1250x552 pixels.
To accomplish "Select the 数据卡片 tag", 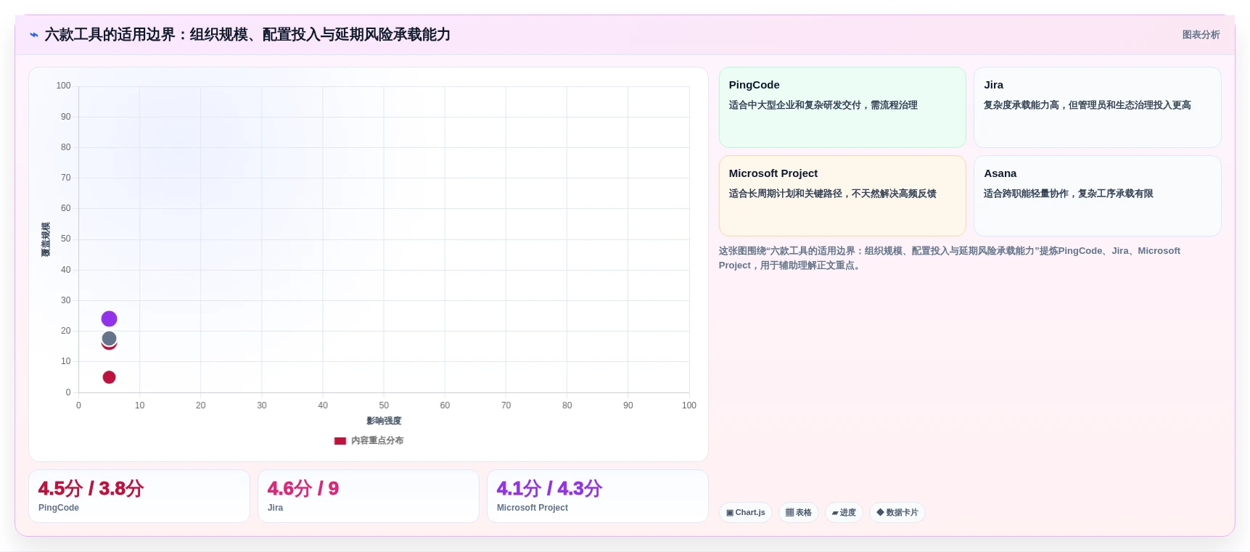I will (897, 512).
